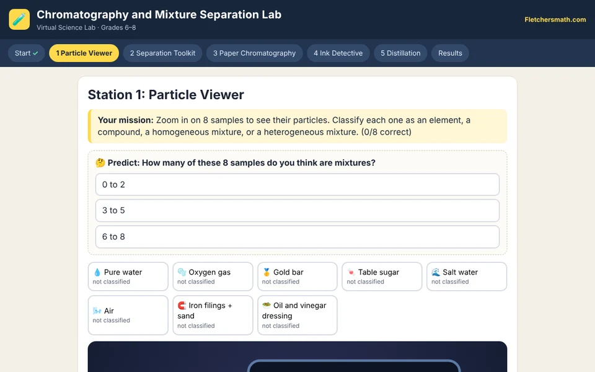
Task: Click the Virtual Science Lab · Grades 6–8 subtitle
Action: click(x=86, y=28)
